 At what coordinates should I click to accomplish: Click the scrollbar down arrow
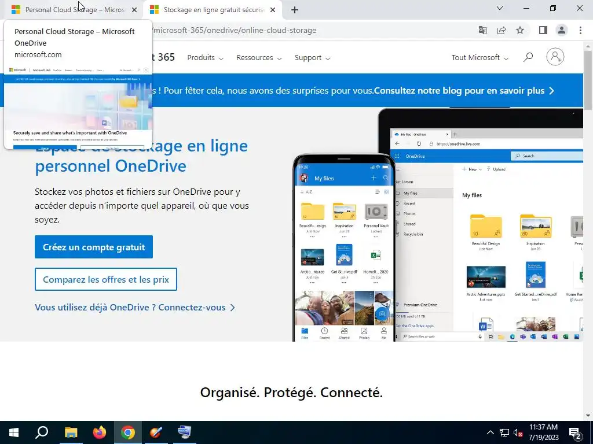(588, 416)
